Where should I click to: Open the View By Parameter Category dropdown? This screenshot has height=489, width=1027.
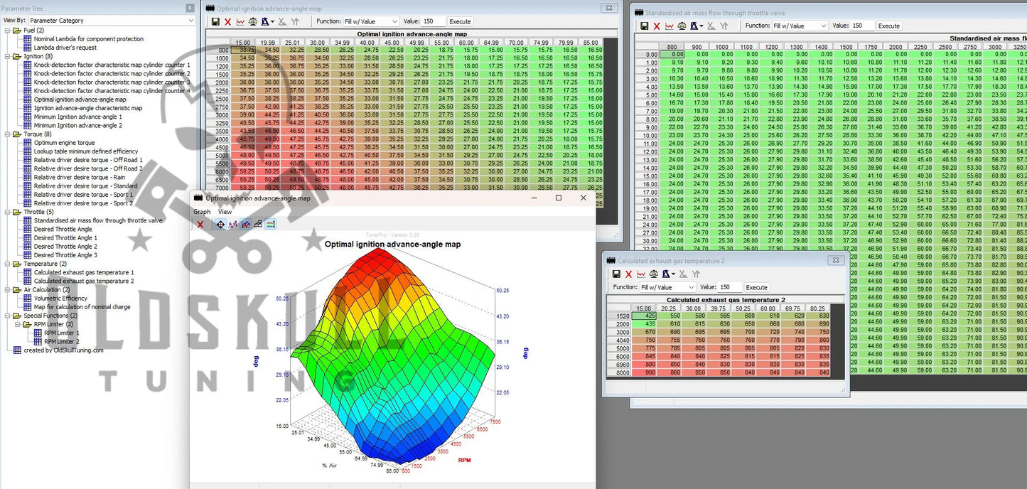coord(112,21)
